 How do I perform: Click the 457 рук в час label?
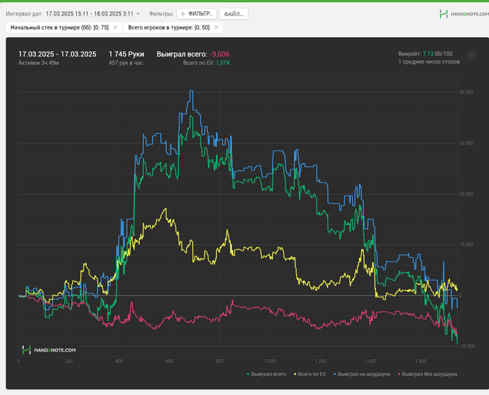(126, 63)
